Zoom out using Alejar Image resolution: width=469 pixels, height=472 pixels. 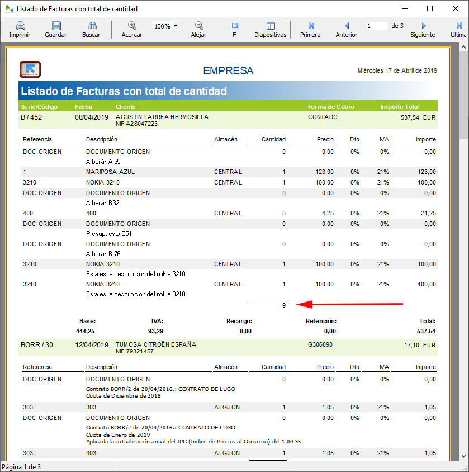point(198,26)
